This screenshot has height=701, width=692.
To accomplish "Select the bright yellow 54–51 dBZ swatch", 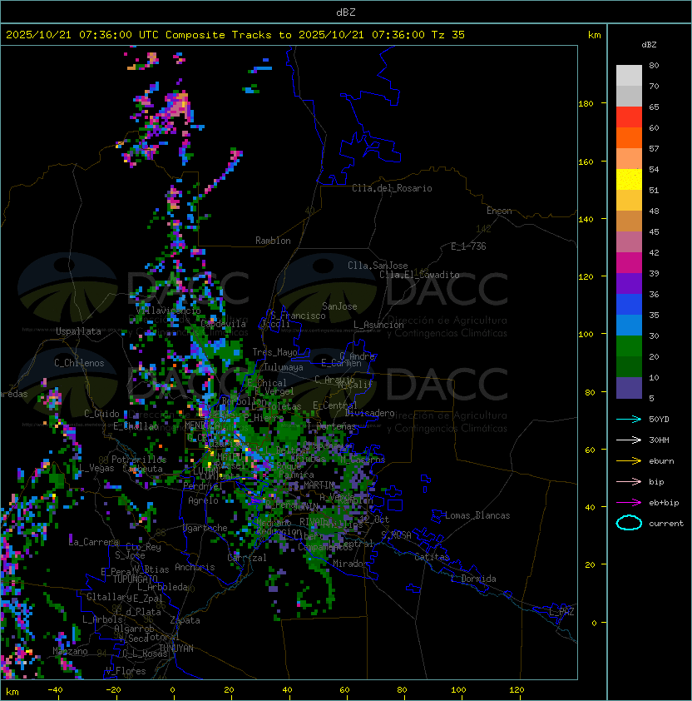I will (x=629, y=179).
